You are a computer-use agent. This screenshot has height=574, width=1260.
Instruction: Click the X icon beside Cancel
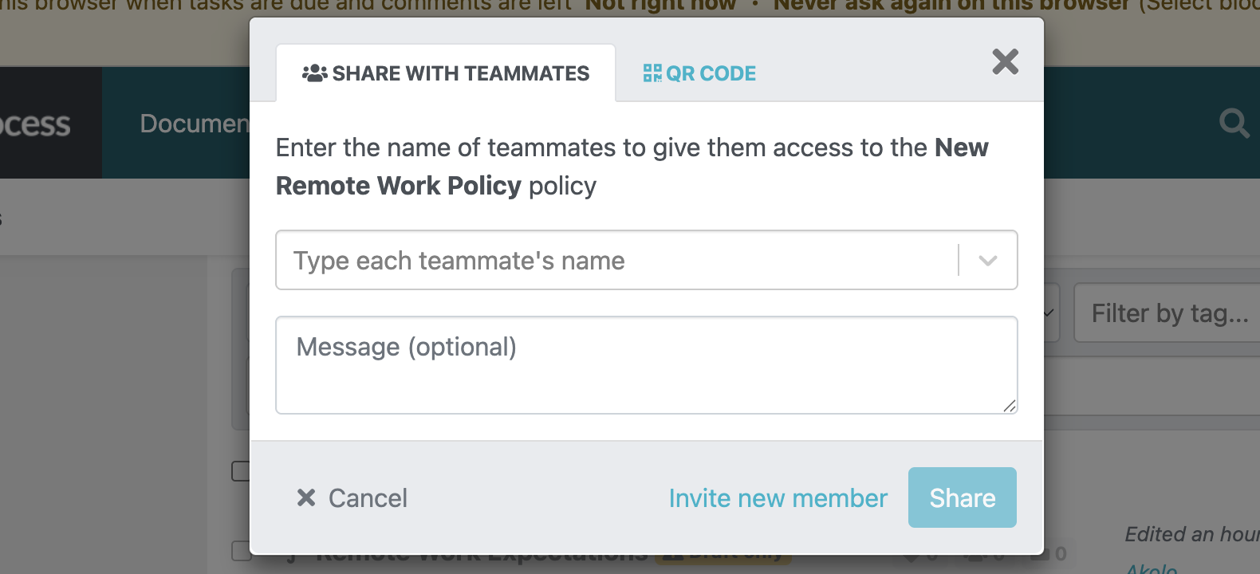[x=305, y=497]
